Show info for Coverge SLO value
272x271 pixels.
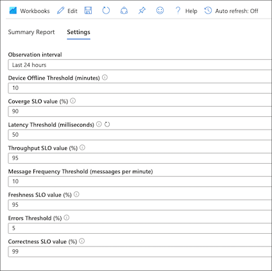[x=73, y=101]
